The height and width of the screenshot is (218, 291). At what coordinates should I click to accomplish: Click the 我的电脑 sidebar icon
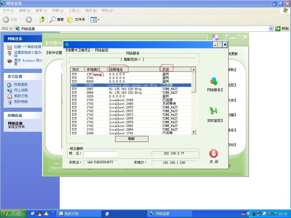click(9, 102)
